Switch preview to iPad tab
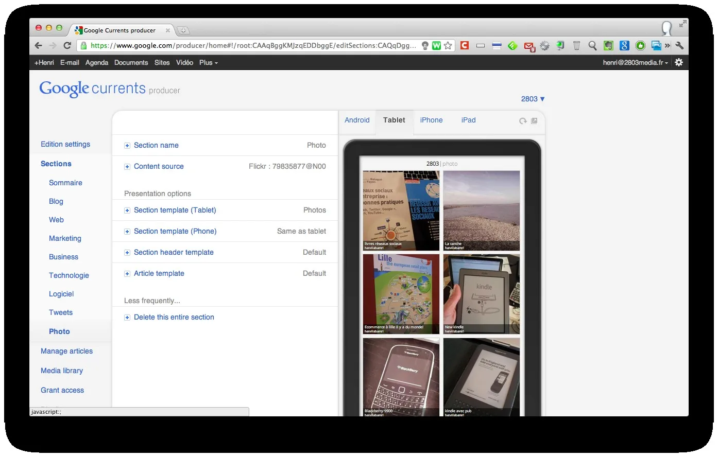The image size is (718, 457). tap(468, 120)
